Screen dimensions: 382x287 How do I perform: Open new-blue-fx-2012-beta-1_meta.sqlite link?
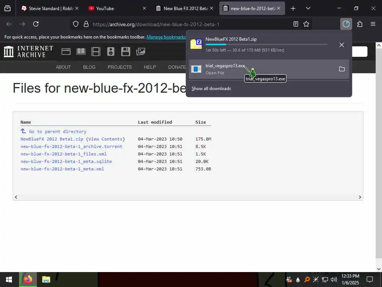tap(66, 161)
